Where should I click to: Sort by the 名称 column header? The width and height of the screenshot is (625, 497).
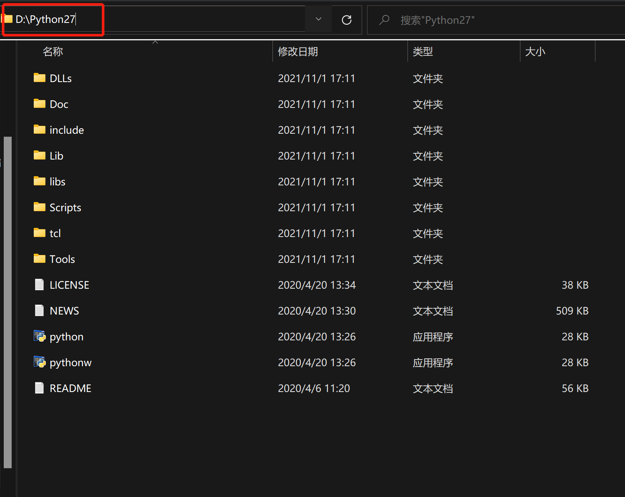coord(53,52)
